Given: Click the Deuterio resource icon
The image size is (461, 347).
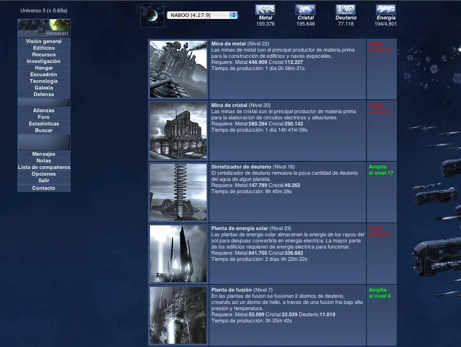Looking at the screenshot, I should (346, 9).
